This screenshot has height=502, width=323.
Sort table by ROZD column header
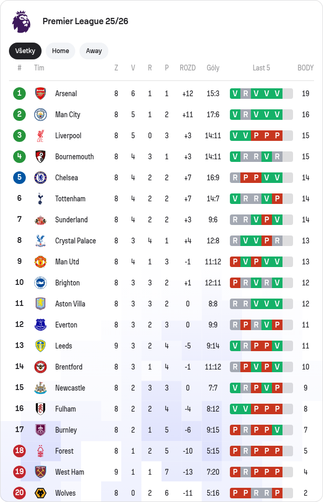(x=187, y=68)
